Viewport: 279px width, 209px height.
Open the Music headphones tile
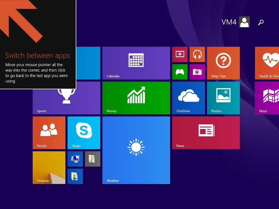coord(197,54)
